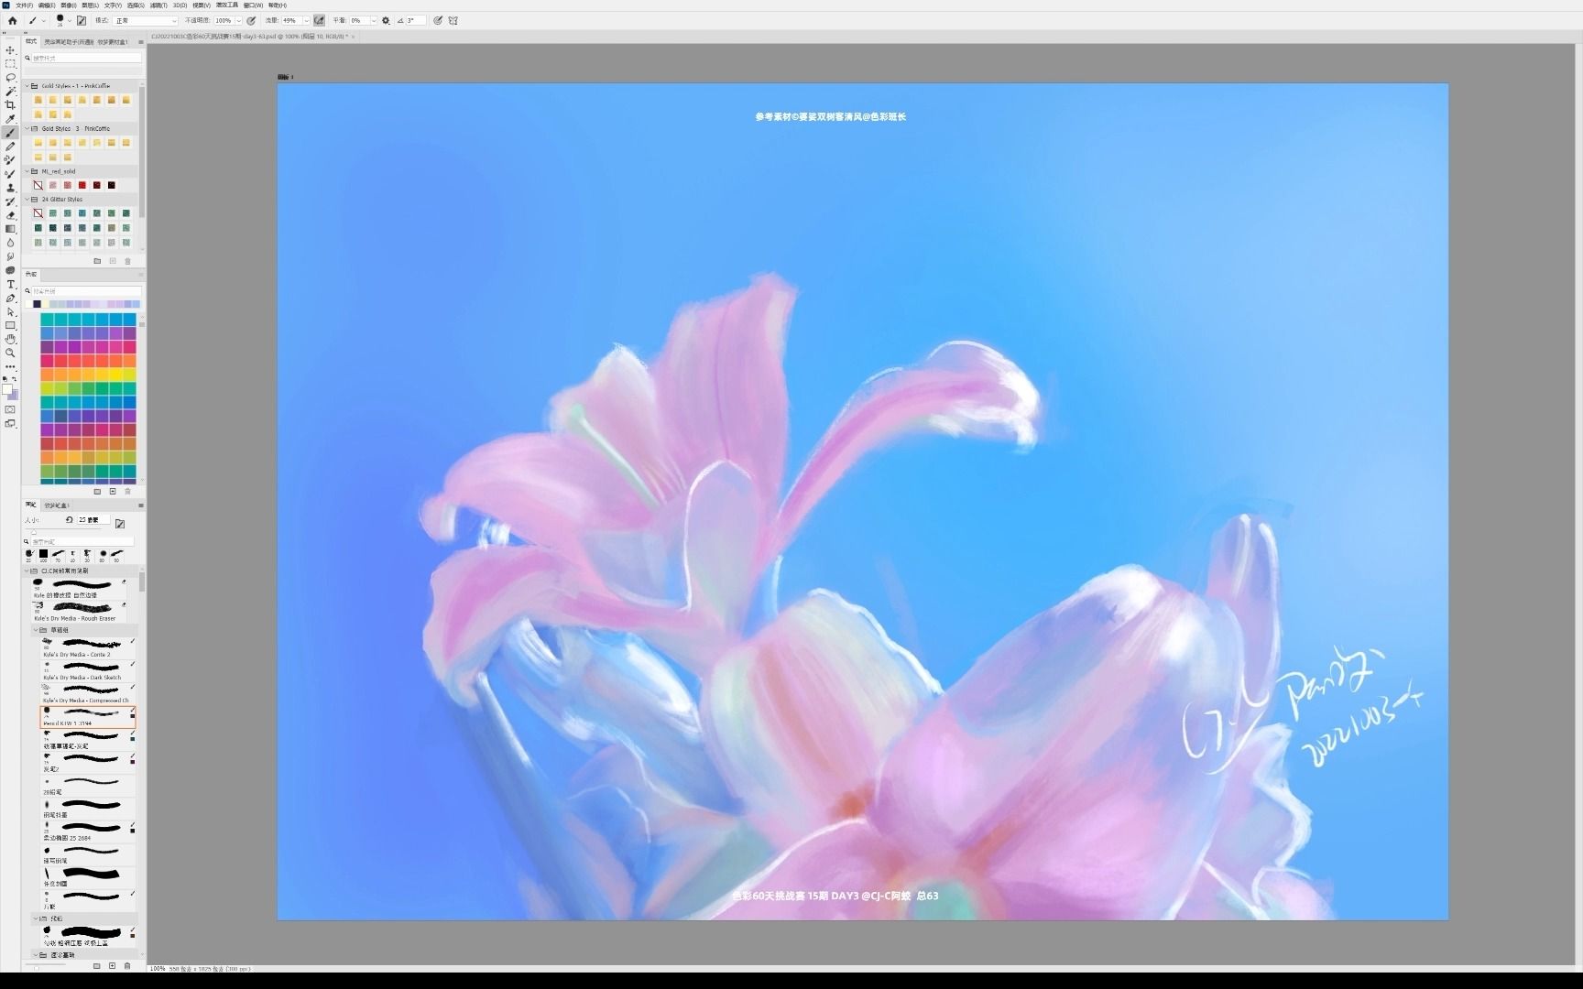Select the Rectangular Marquee tool
Image resolution: width=1583 pixels, height=989 pixels.
(10, 64)
